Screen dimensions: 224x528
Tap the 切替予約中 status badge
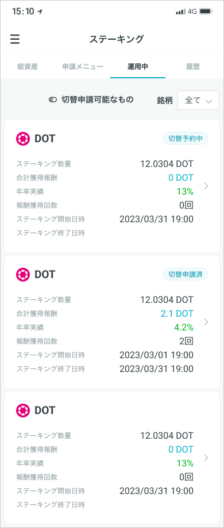[x=186, y=138]
